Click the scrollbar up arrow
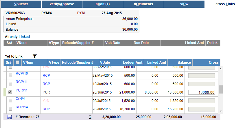Screen dimensions: 247x130 pos(221,69)
